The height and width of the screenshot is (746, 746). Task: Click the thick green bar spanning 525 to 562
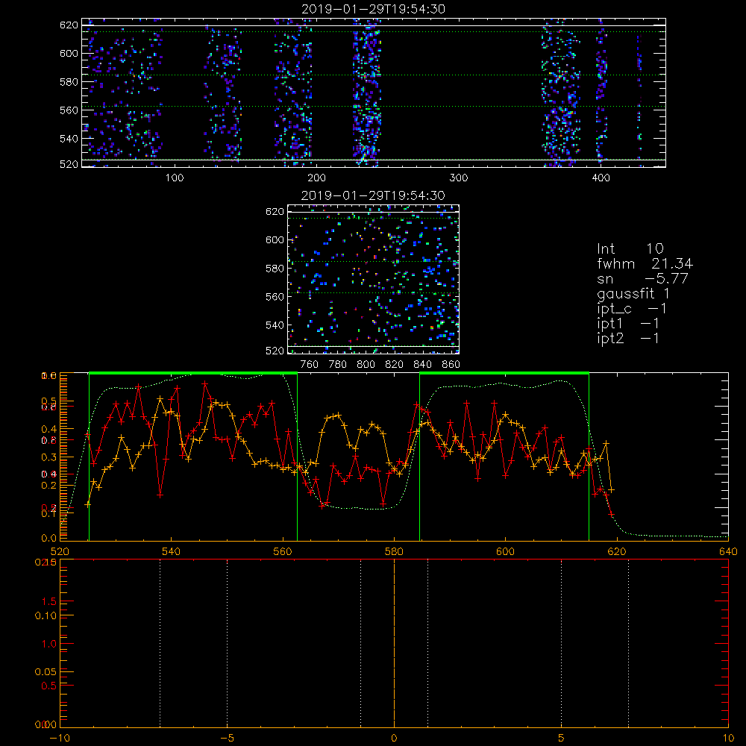point(193,374)
